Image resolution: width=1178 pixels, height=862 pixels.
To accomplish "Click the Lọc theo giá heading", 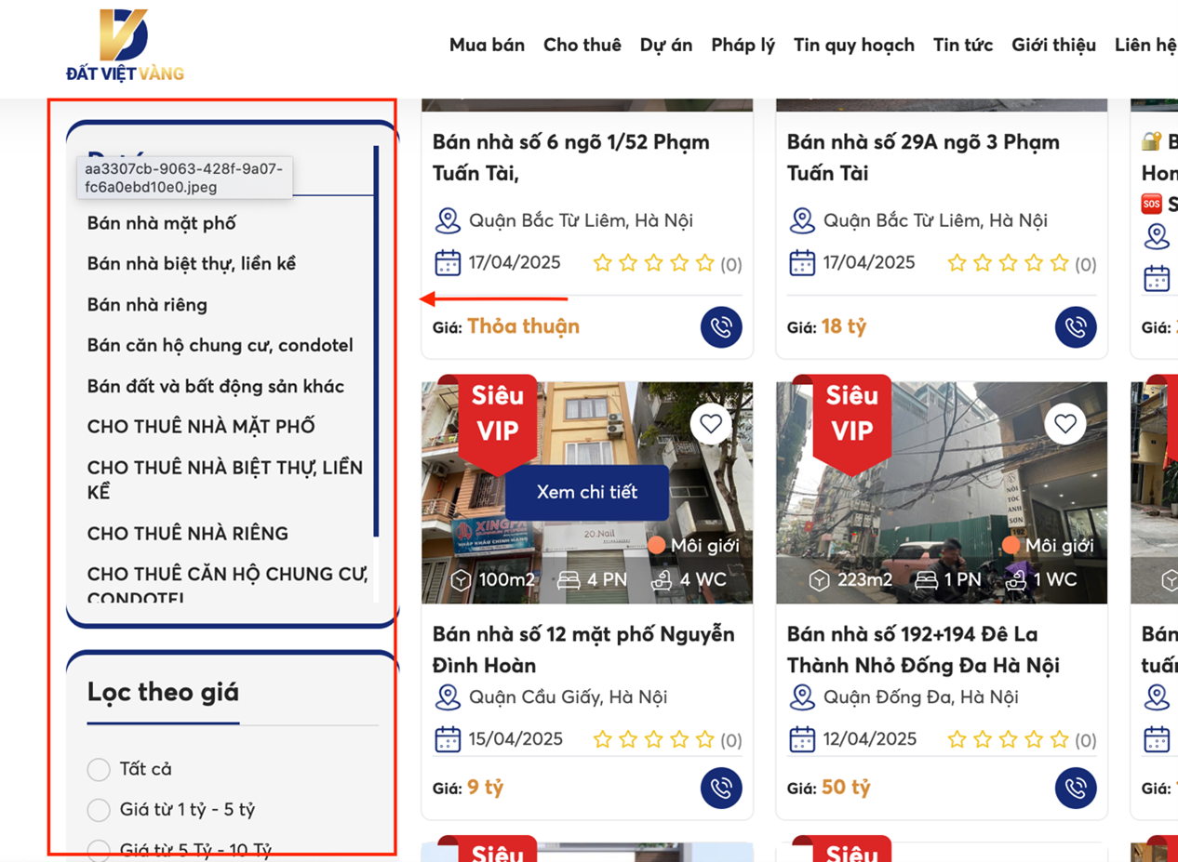I will click(163, 692).
